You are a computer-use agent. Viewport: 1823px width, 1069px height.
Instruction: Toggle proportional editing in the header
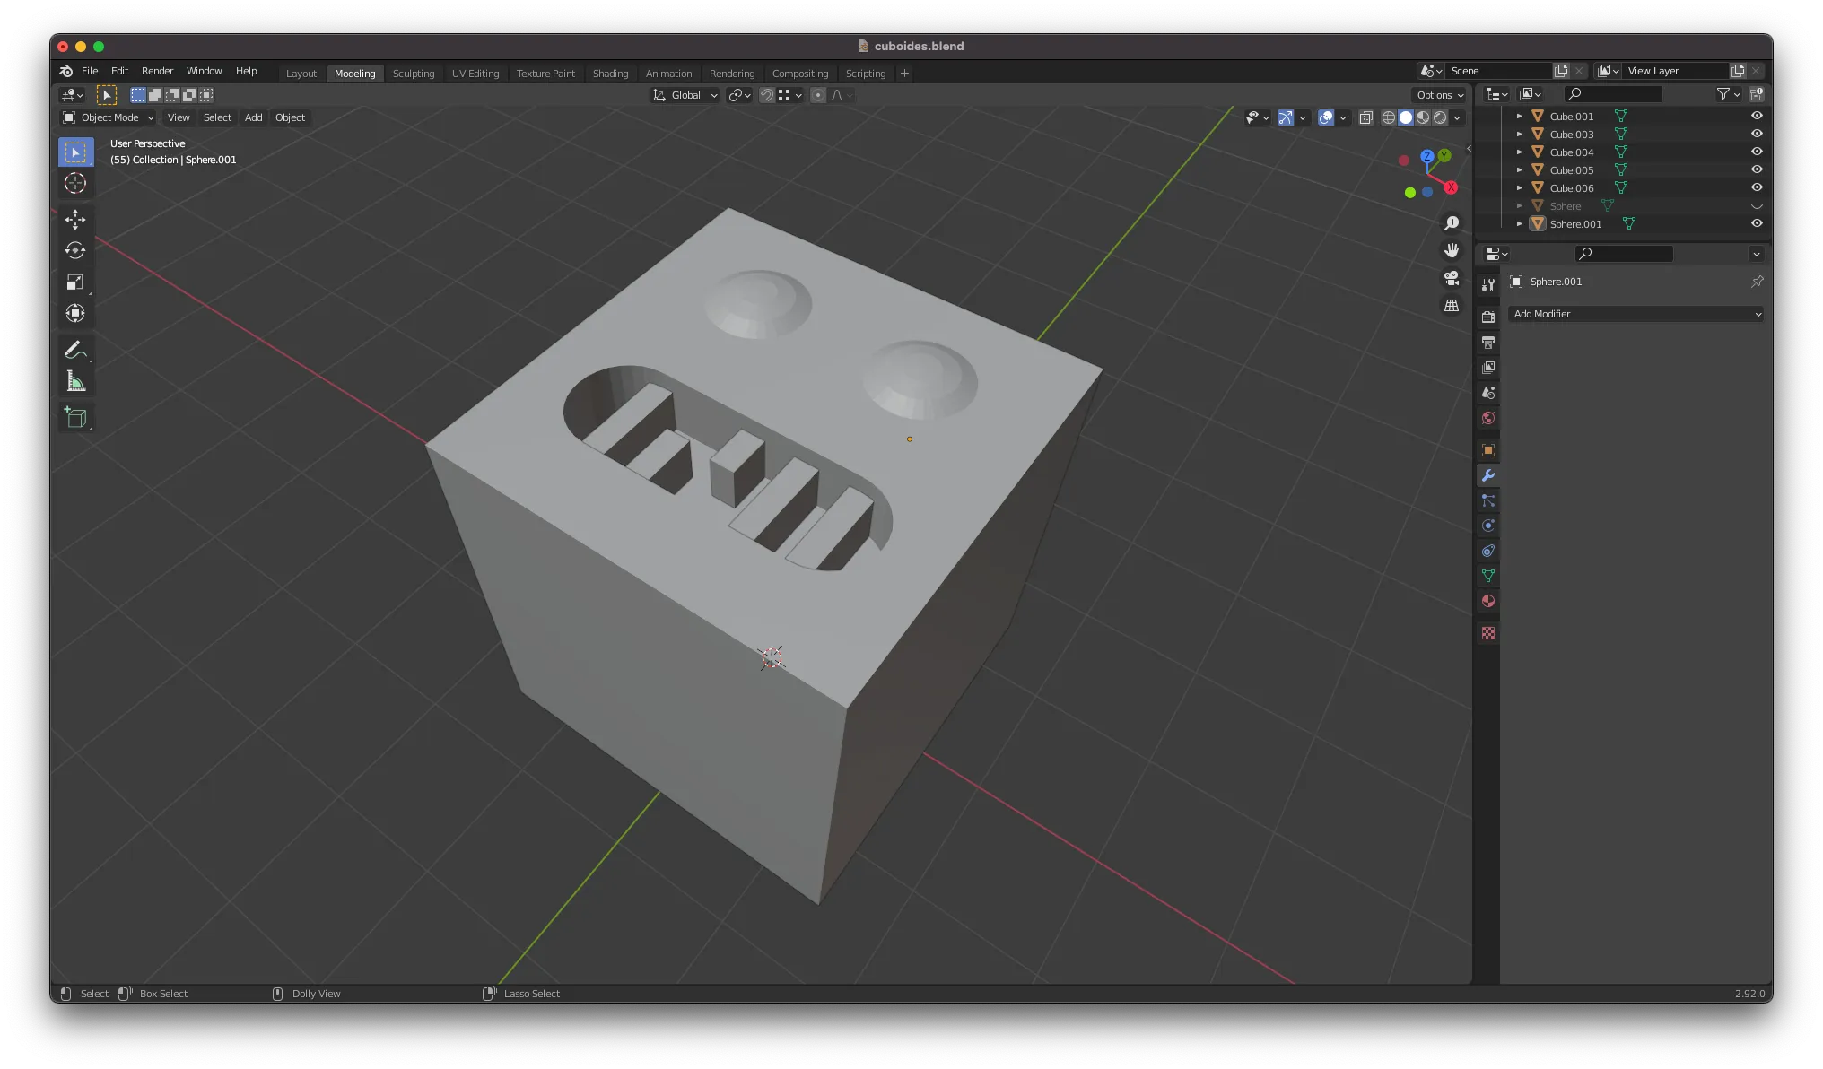tap(817, 95)
